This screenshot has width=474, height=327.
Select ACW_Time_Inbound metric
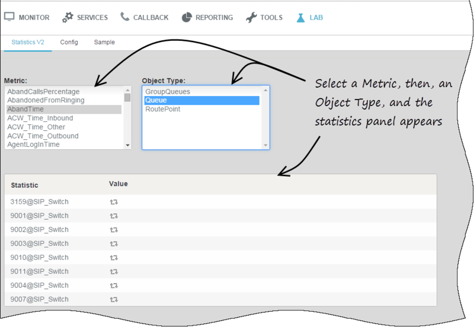64,118
